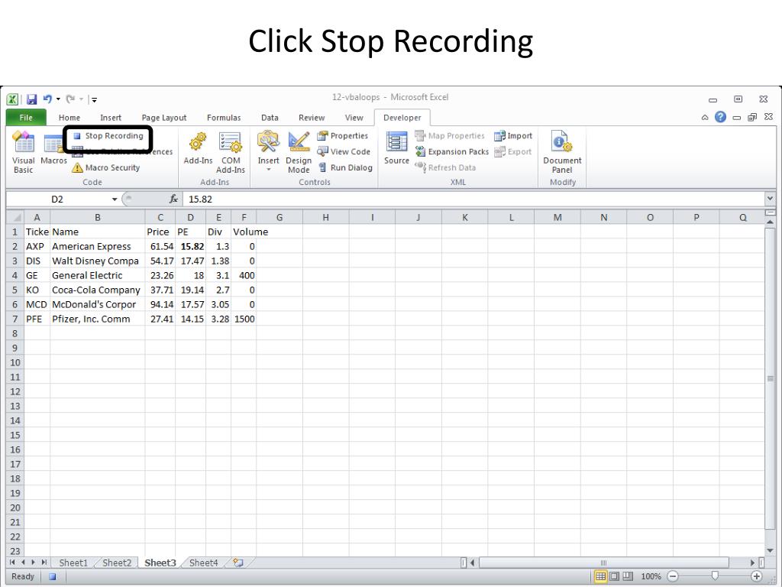Screen dimensions: 782x587
Task: Select Volume header cell
Action: (x=244, y=232)
